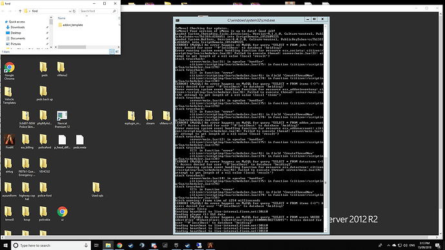The height and width of the screenshot is (250, 445).
Task: Sort files by the Name column
Action: pos(61,18)
